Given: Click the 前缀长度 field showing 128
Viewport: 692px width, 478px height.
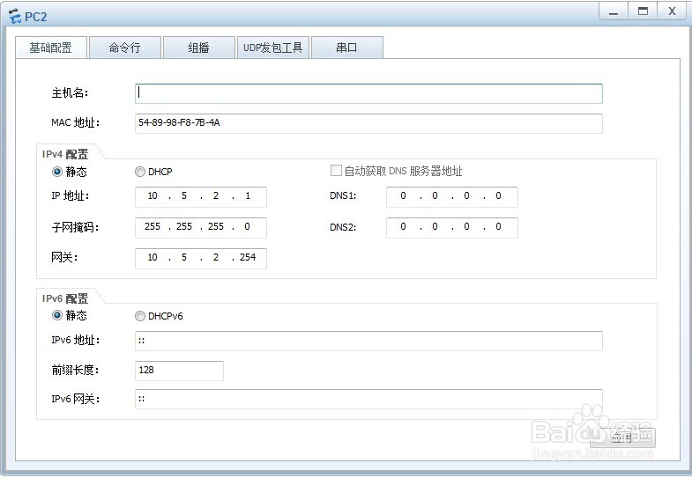Looking at the screenshot, I should coord(179,371).
